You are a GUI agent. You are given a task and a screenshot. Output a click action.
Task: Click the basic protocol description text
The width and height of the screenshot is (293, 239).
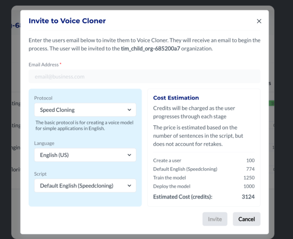[85, 125]
